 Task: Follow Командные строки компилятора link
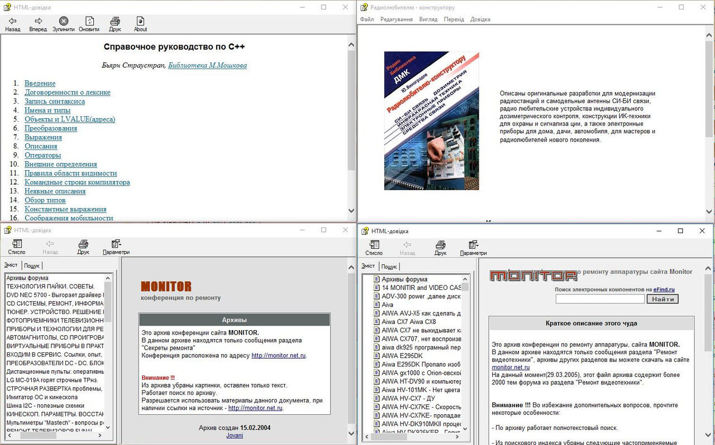77,182
